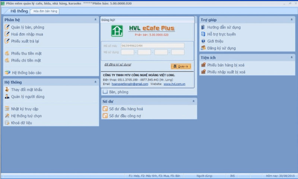
Task: Click the first Mã sử dụng box
Action: click(127, 52)
